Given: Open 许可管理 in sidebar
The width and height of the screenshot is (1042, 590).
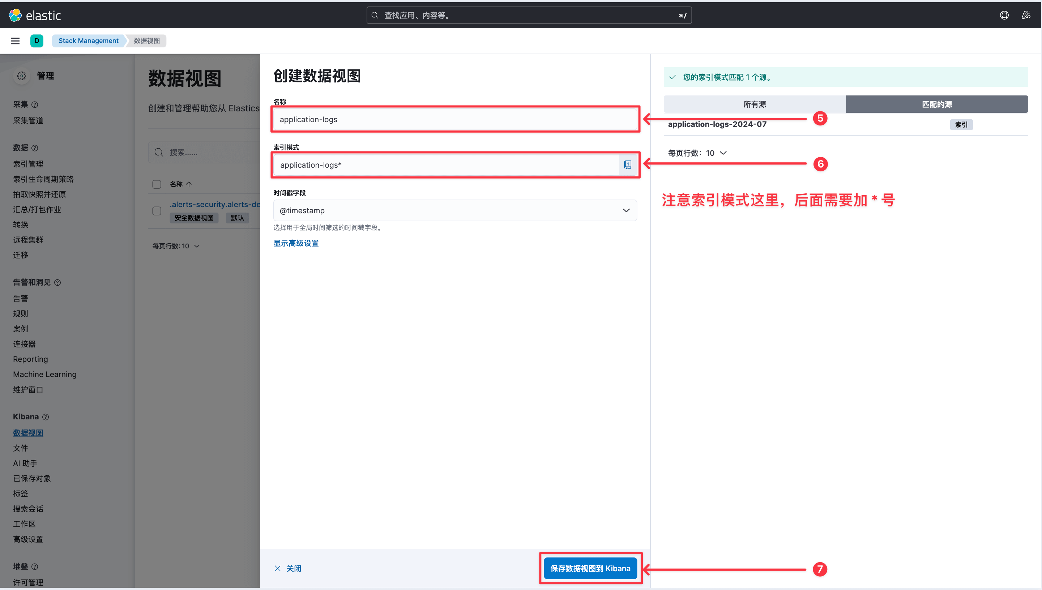Looking at the screenshot, I should (x=28, y=582).
